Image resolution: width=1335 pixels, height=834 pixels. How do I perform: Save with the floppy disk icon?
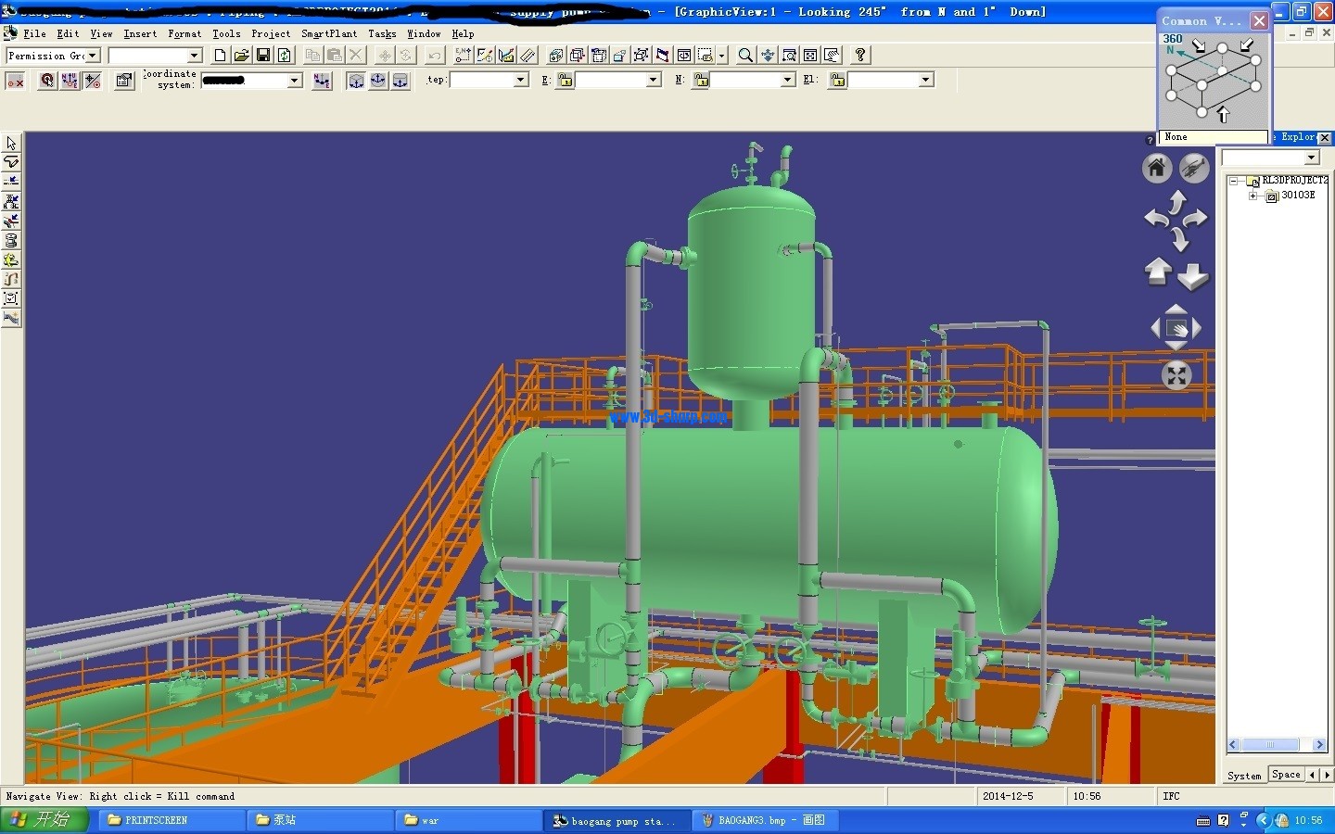point(263,56)
